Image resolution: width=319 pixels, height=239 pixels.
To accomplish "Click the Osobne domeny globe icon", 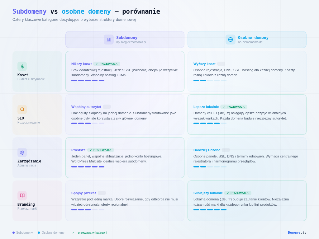I will pyautogui.click(x=231, y=40).
